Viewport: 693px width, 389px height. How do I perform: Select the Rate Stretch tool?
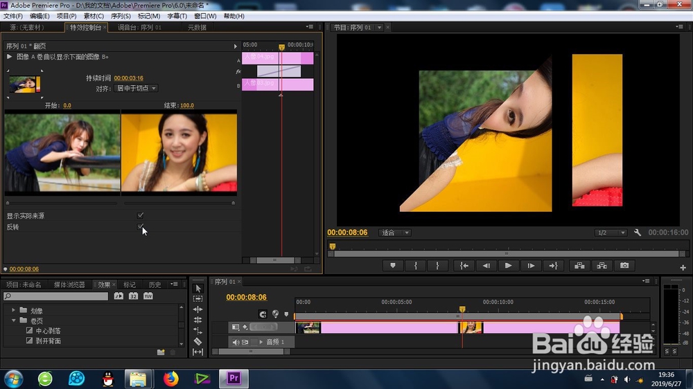pos(198,331)
